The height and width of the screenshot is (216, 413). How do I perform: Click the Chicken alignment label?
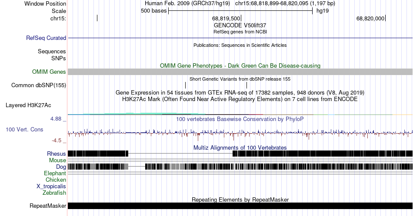[56, 180]
